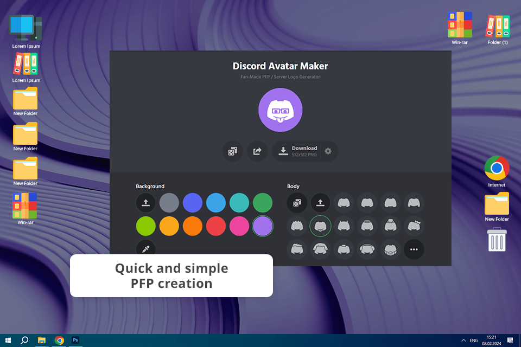Screen dimensions: 521x347
Task: Choose the tongue-out body option
Action: coord(320,226)
